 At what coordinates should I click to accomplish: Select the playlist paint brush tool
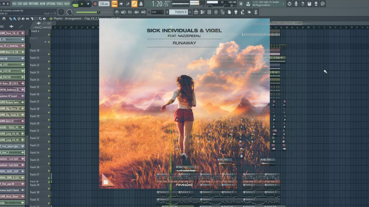[x=15, y=19]
